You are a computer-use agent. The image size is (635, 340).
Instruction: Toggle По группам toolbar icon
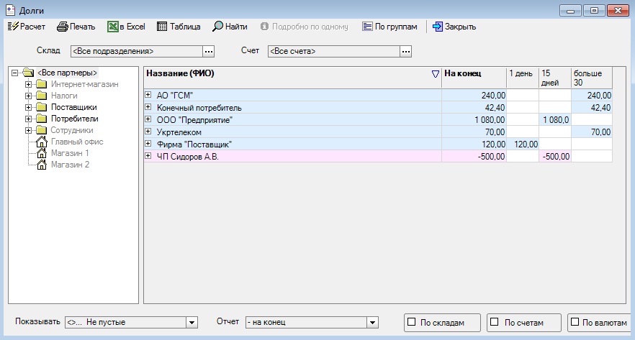pyautogui.click(x=367, y=27)
